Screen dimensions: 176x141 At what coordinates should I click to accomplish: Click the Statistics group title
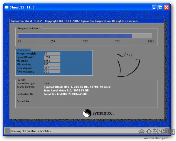click(x=23, y=50)
